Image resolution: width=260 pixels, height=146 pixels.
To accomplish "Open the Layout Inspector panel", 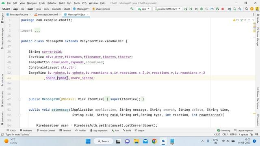I will (244, 131).
